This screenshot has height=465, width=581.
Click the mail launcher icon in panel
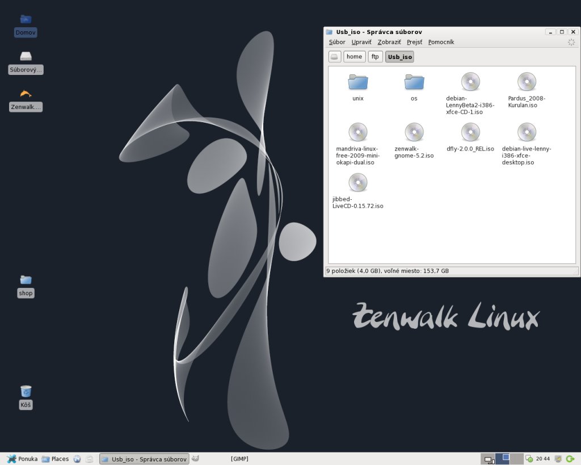[x=89, y=459]
